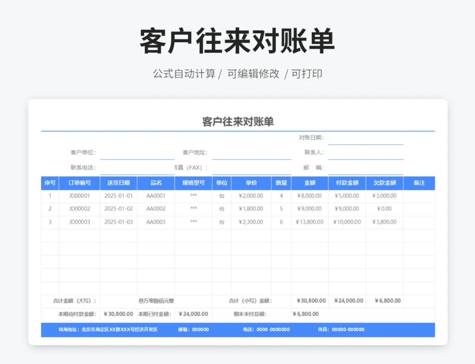Select the 送货日期 column header
This screenshot has width=475, height=364.
118,183
